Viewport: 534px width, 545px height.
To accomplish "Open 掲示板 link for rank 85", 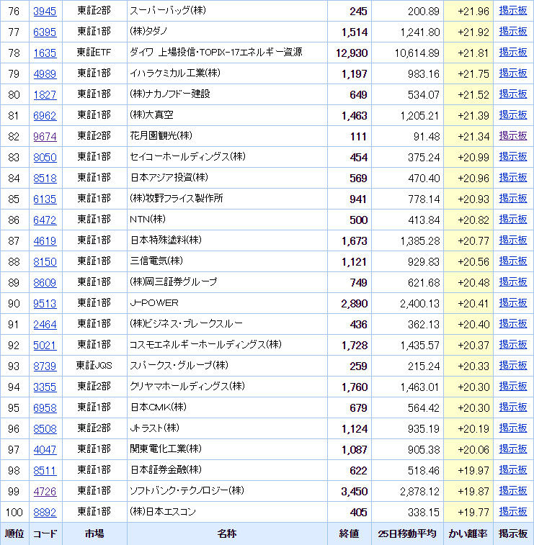I will pyautogui.click(x=513, y=199).
